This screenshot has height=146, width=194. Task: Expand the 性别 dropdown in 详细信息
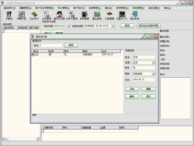click(154, 62)
